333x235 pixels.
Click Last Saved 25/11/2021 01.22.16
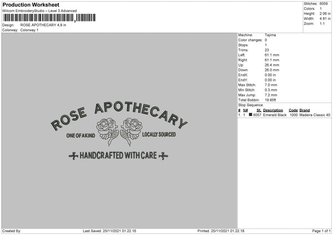(109, 231)
